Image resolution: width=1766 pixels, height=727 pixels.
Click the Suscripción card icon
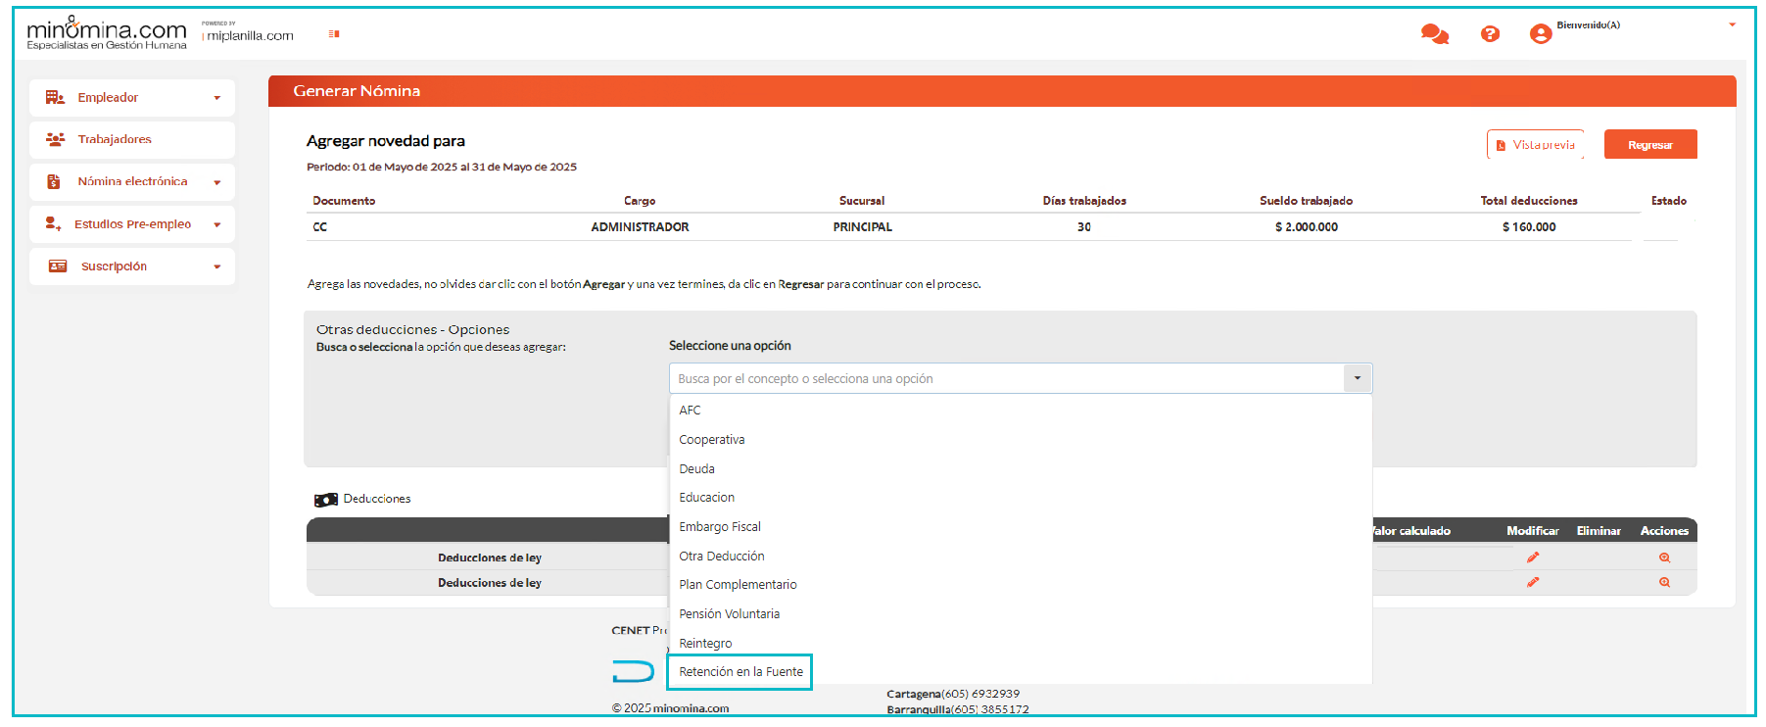tap(58, 267)
